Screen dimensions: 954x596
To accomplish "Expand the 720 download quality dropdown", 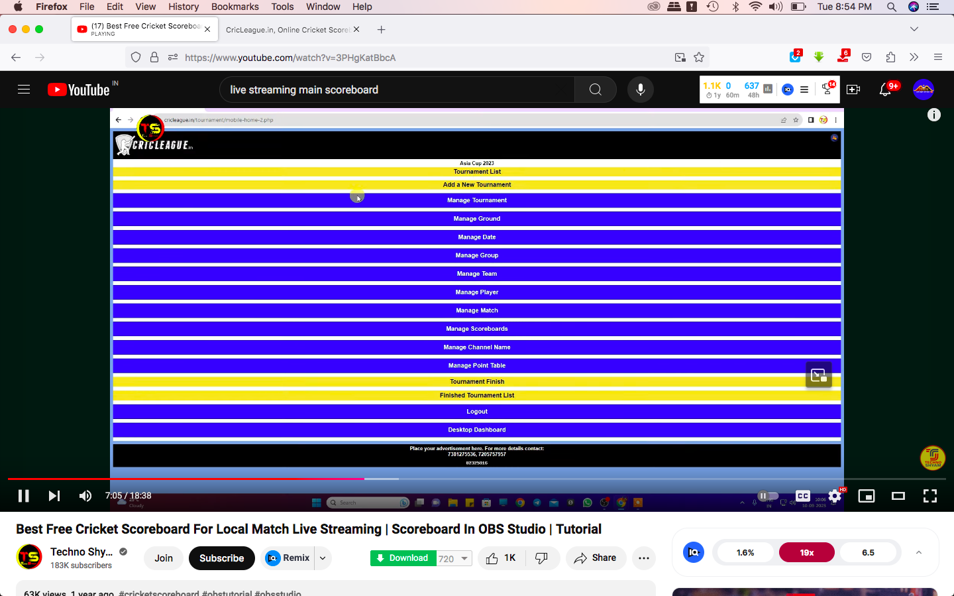I will (x=454, y=559).
